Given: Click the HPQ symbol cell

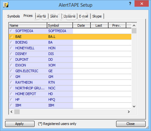Looking at the screenshot, I should (60, 100).
